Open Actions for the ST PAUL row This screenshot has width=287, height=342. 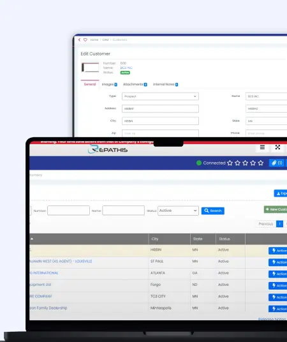click(x=278, y=262)
